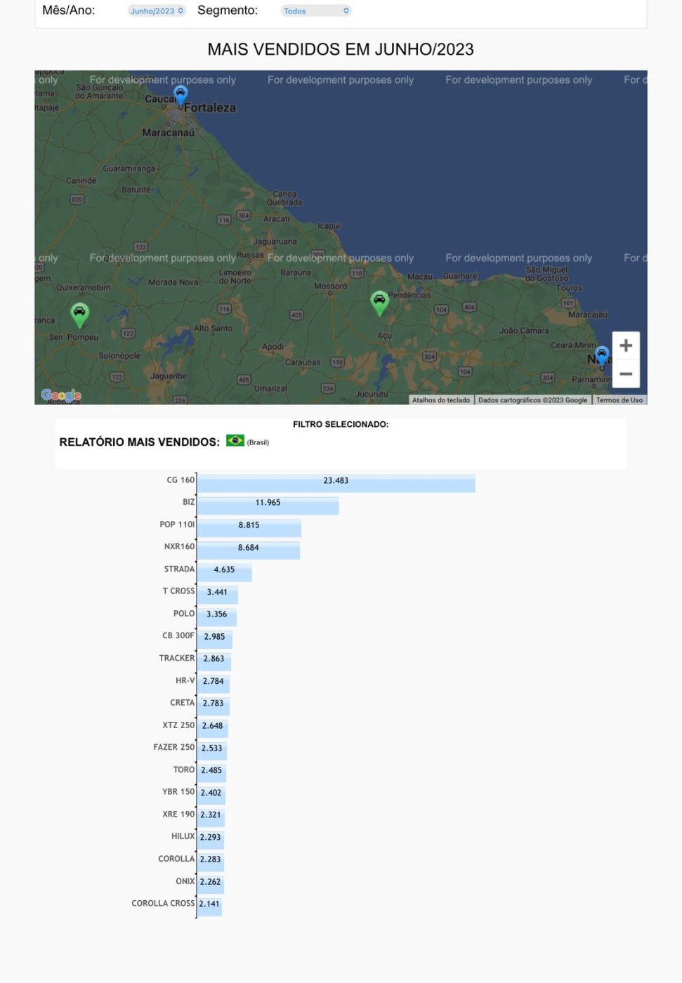Click the blue car marker at Fortaleza

pos(181,94)
